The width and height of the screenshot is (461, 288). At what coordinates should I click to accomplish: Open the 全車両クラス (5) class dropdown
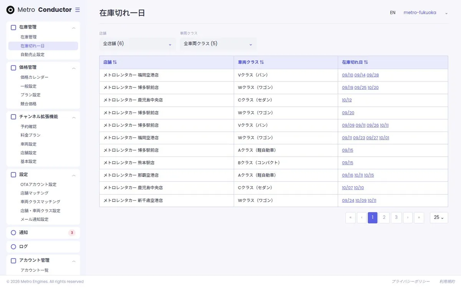[218, 44]
